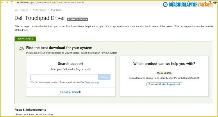Reload the page with refresh icon

point(12,2)
